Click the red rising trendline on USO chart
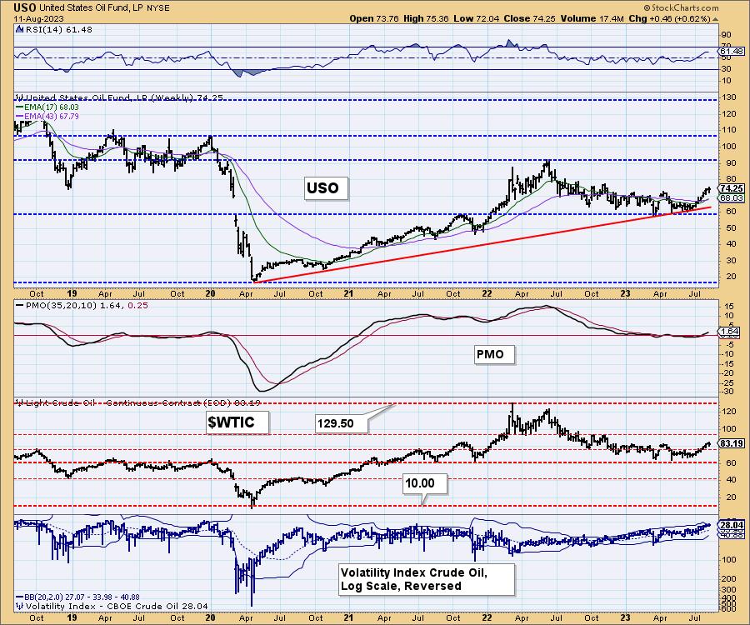This screenshot has height=625, width=750. 483,244
